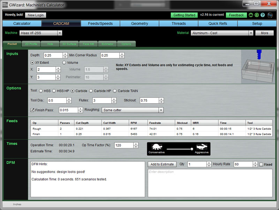Increase Finish Pass value with up arrow
The height and width of the screenshot is (210, 279).
pos(81,108)
